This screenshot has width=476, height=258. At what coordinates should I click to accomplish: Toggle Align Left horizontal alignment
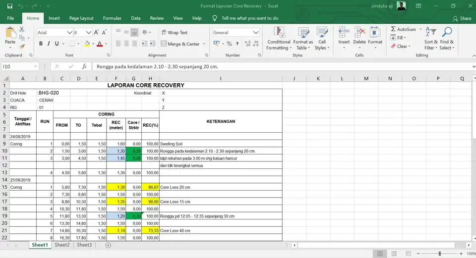click(119, 44)
